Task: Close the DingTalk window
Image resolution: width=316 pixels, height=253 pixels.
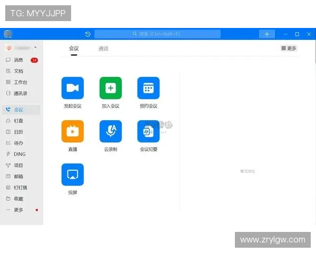Action: tap(309, 34)
